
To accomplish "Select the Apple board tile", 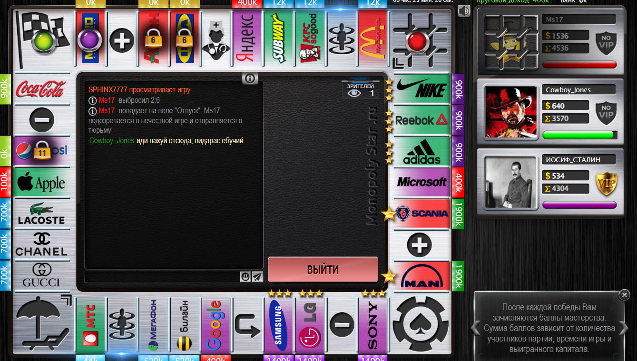I will tap(41, 183).
